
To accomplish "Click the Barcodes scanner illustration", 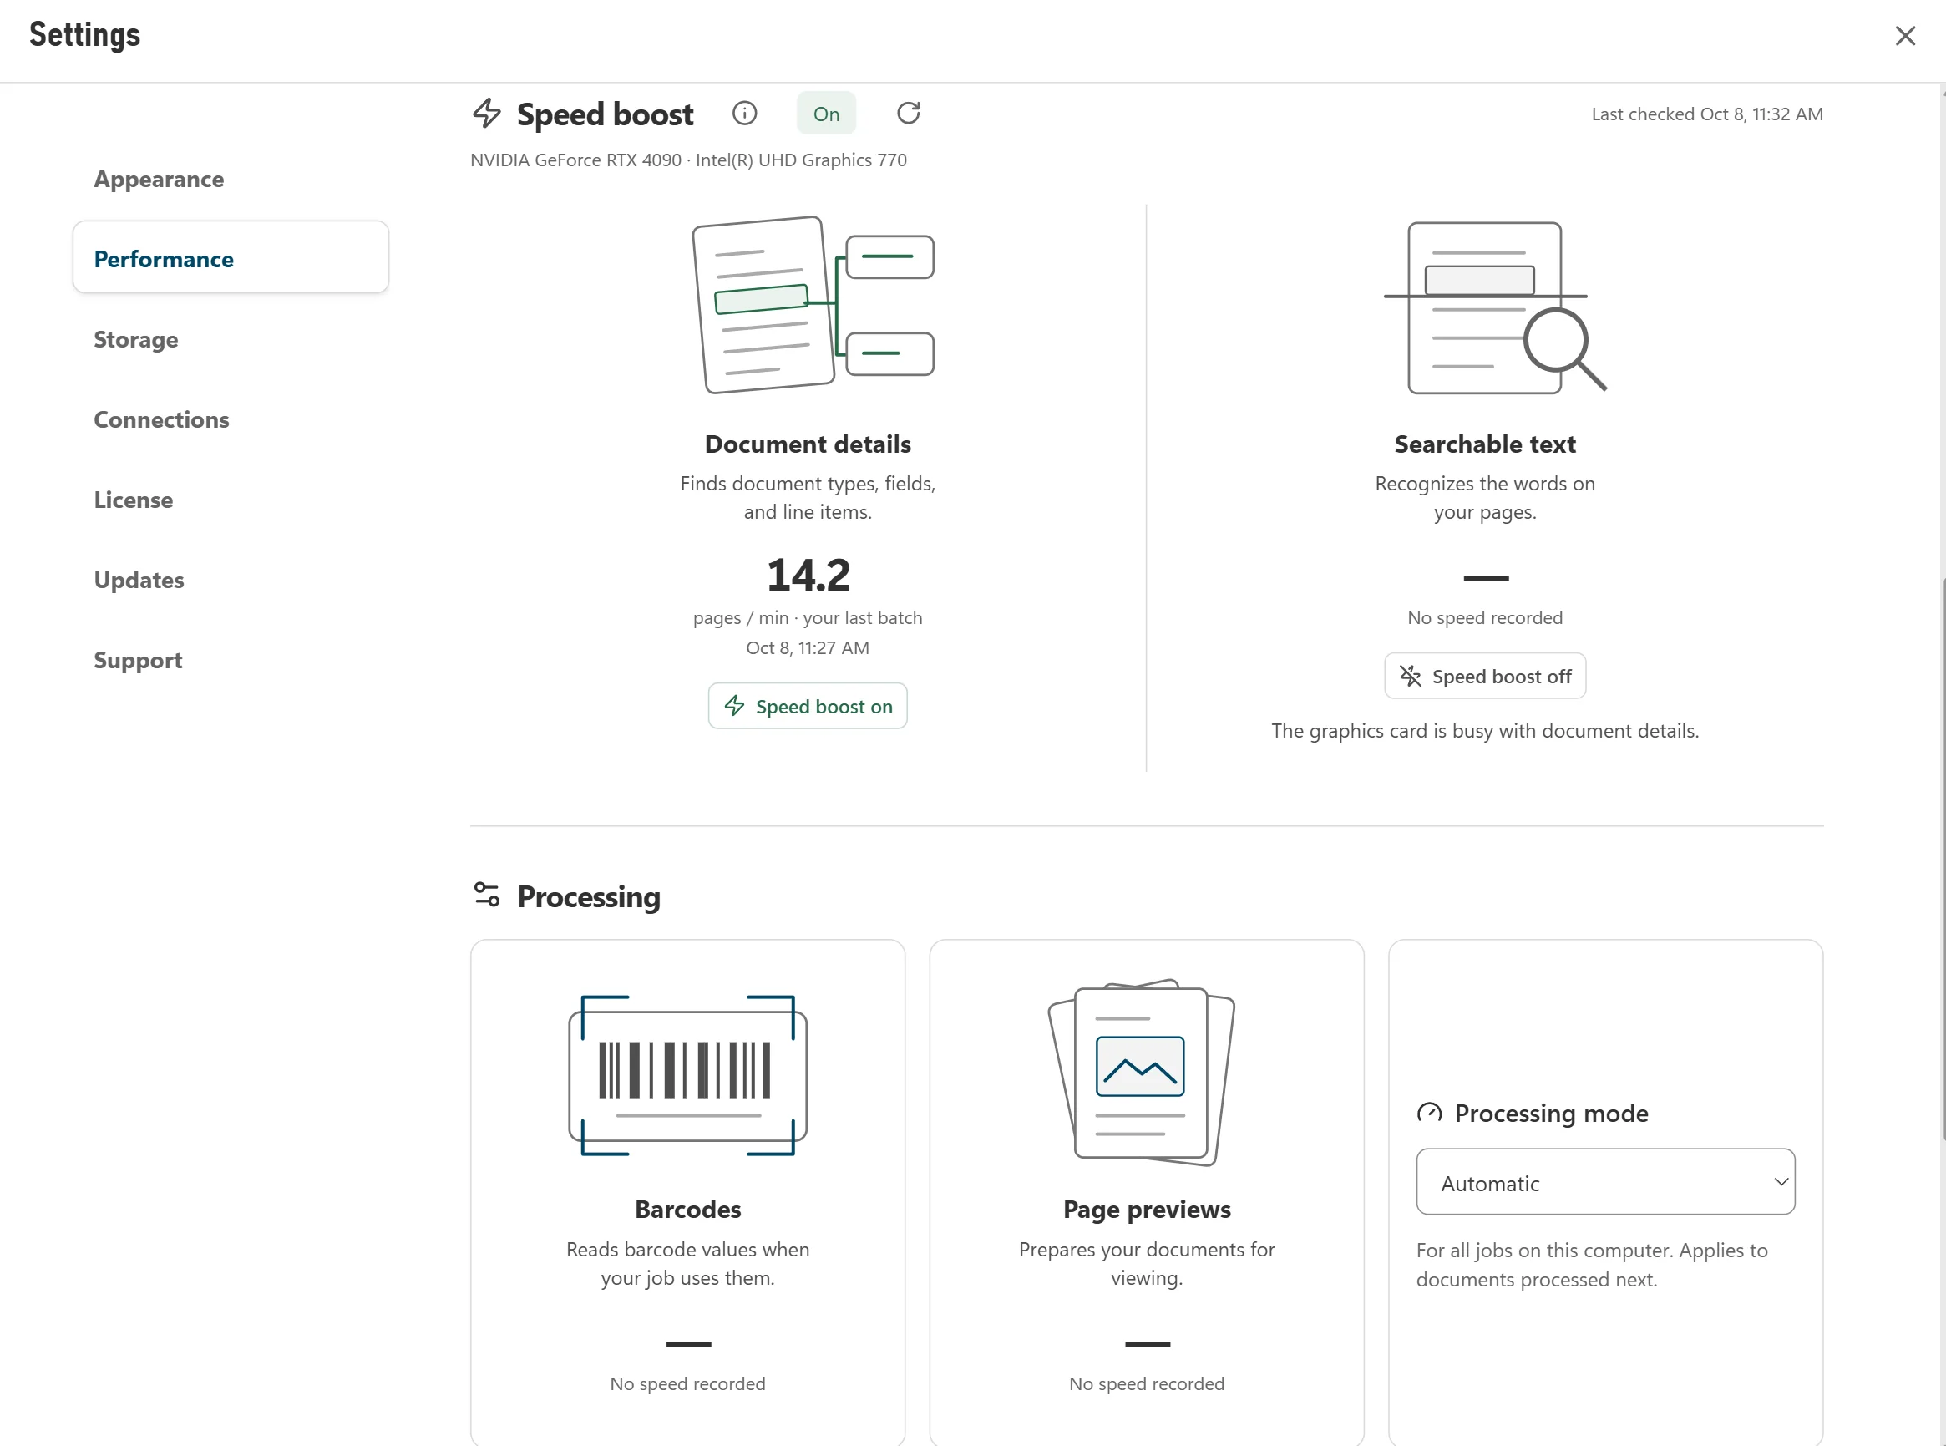I will tap(687, 1076).
